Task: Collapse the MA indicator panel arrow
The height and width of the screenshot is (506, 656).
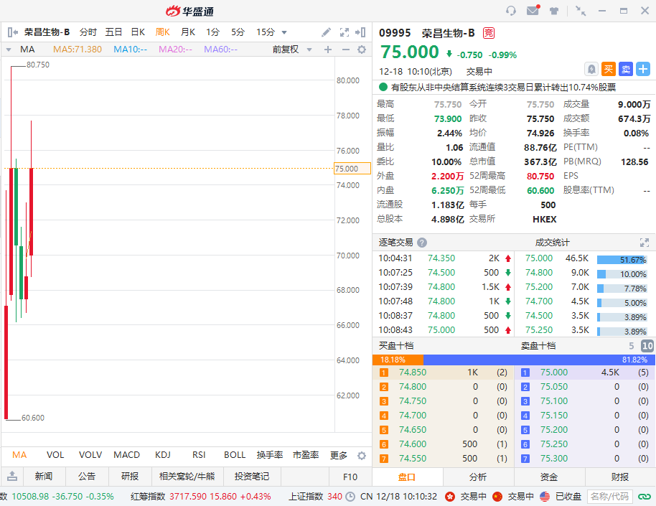Action: click(9, 50)
